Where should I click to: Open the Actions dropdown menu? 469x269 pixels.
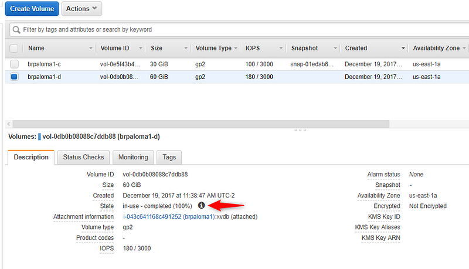[81, 9]
